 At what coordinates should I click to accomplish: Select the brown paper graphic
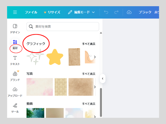pos(74,57)
